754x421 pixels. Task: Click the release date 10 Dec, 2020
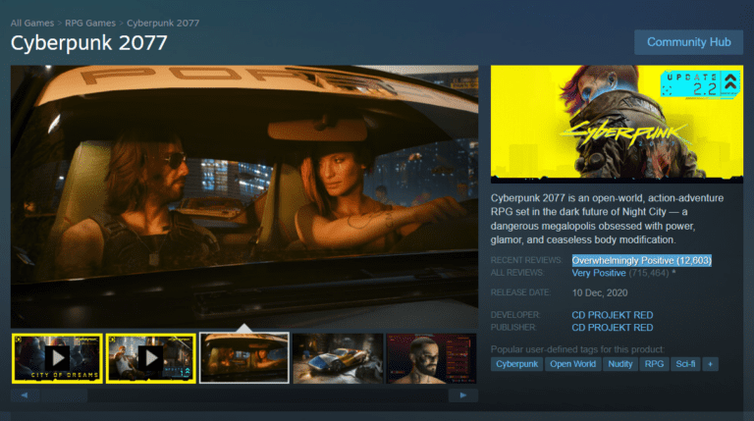pyautogui.click(x=600, y=293)
